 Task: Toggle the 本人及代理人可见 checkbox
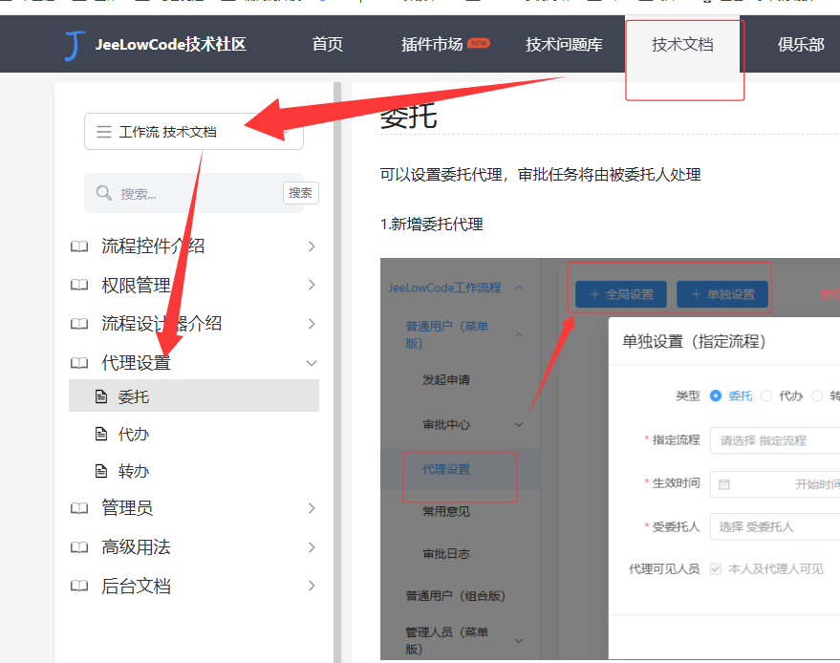pos(716,568)
